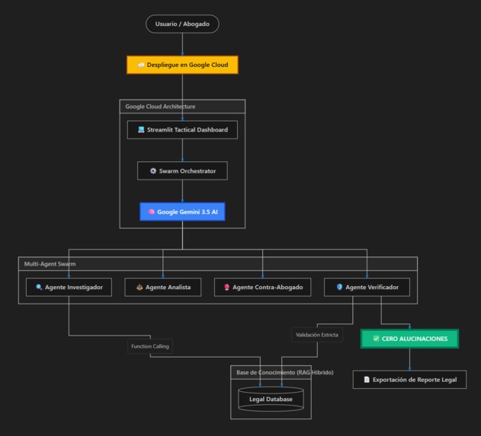Screen dimensions: 481x436
Task: Select the Agente Contra-Abogado node
Action: (x=262, y=287)
